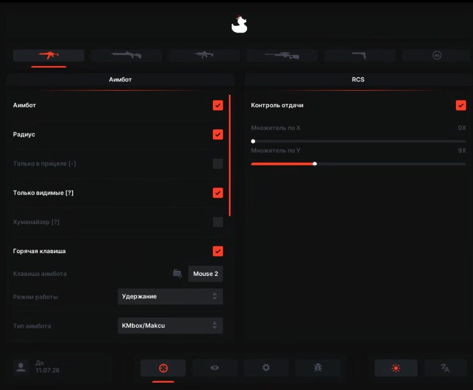Image resolution: width=473 pixels, height=390 pixels.
Task: Click the Mouse 2 key bind button
Action: [205, 274]
